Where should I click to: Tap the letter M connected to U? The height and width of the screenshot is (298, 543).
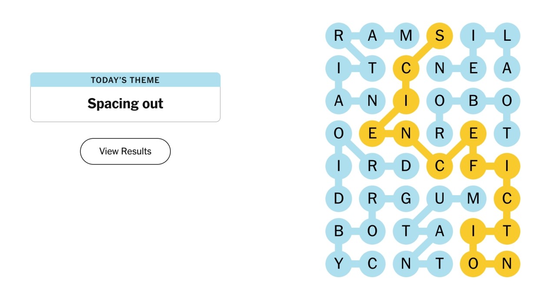pos(473,198)
